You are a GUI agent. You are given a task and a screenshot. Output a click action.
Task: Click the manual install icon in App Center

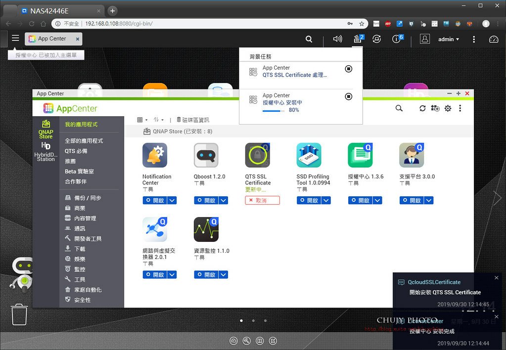435,108
